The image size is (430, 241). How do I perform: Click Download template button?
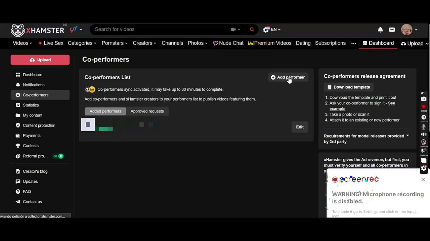pos(349,87)
